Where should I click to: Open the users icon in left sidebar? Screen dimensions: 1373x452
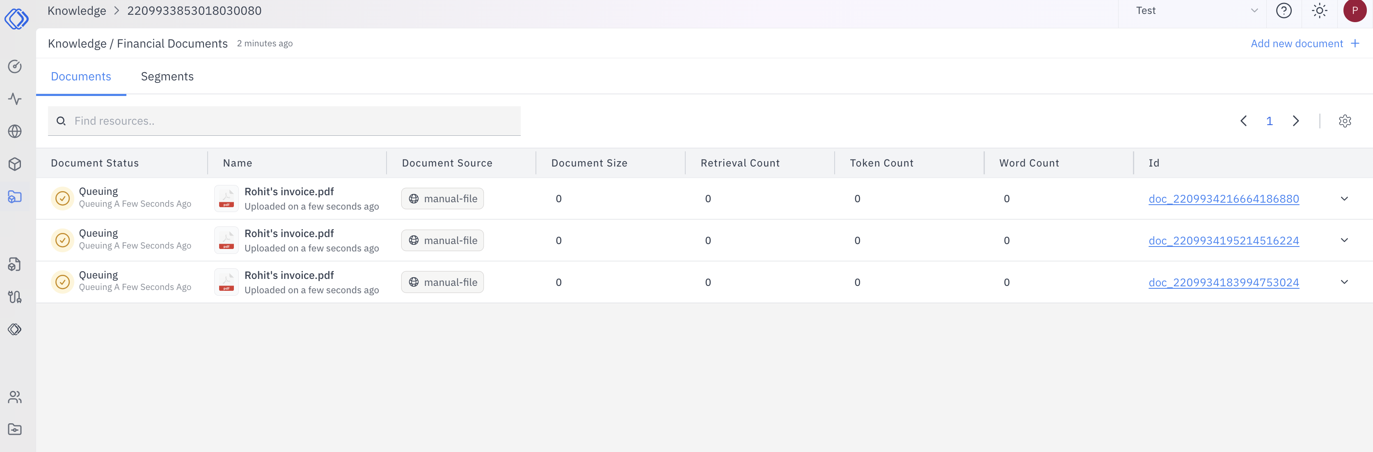15,397
